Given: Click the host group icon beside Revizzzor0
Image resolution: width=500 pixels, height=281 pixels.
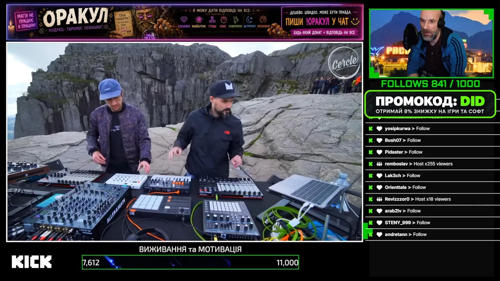Looking at the screenshot, I should pos(379,199).
